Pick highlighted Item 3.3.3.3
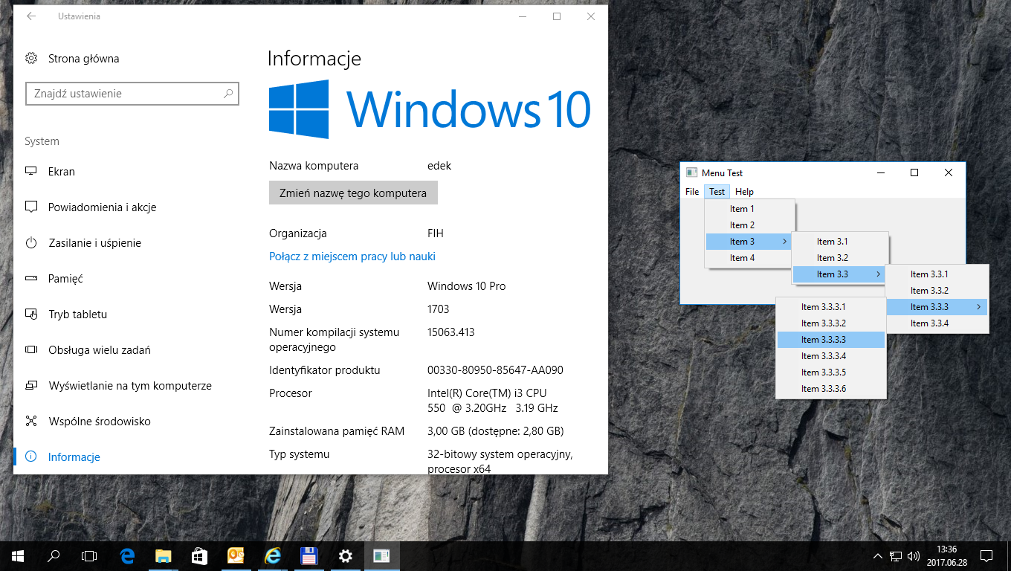 click(x=831, y=340)
